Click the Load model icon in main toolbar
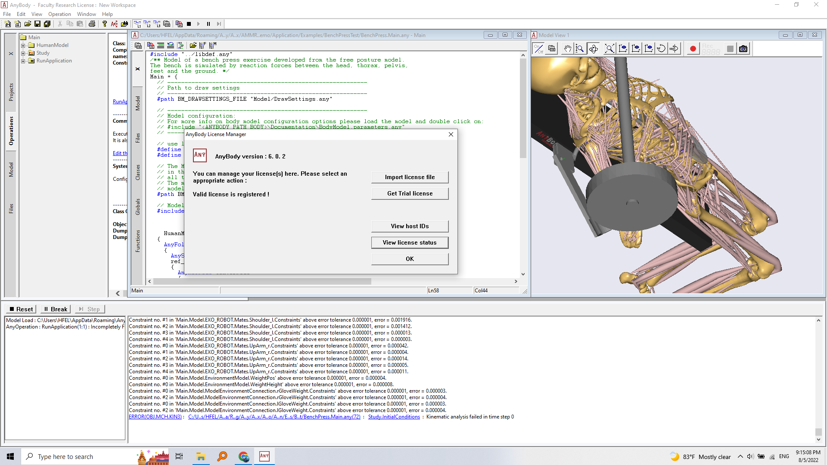 [179, 24]
